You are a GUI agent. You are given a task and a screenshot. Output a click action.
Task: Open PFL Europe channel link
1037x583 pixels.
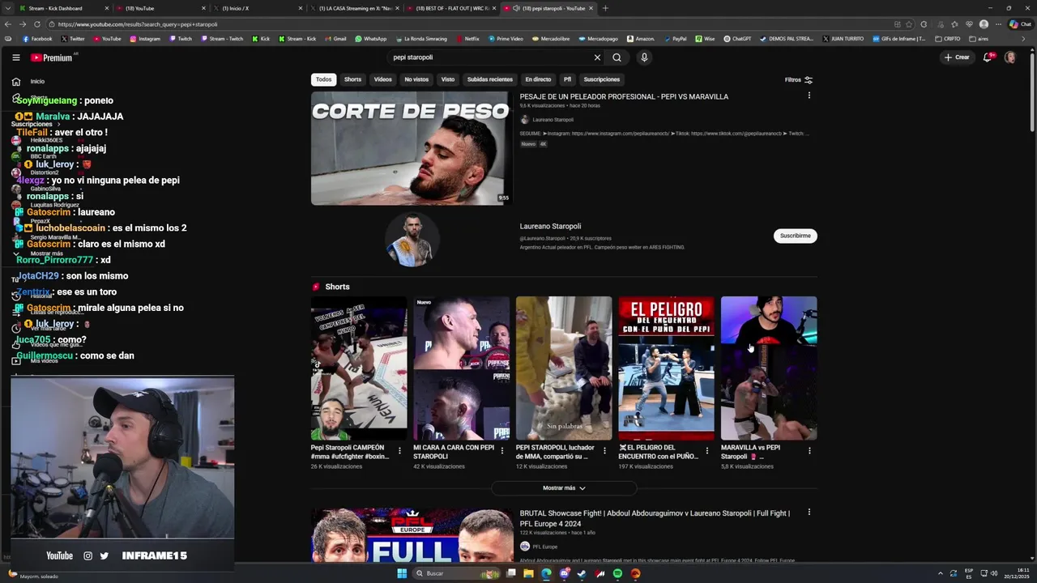(544, 547)
